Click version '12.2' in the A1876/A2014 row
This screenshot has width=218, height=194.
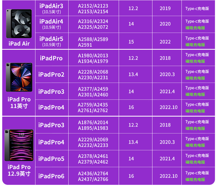click(133, 125)
